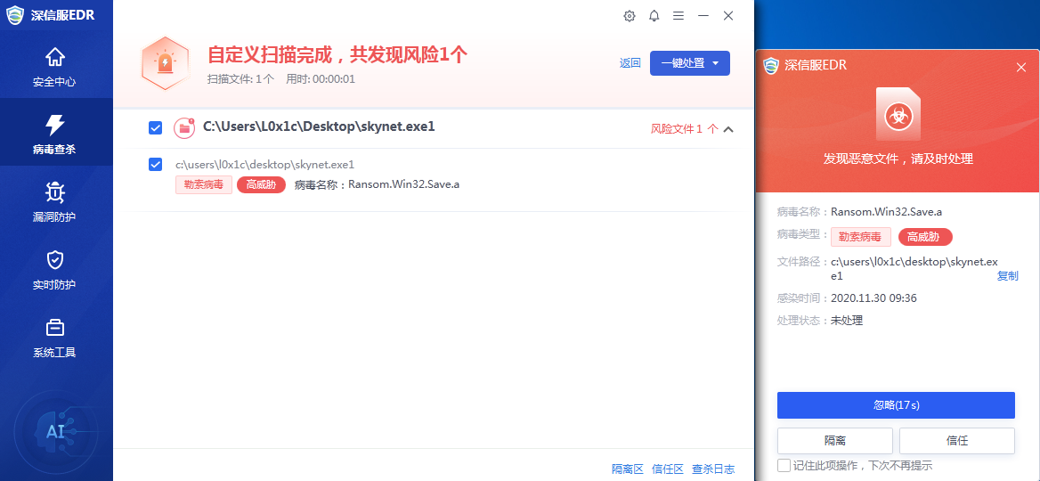Click the 勒索病毒 tag in alert popup
Viewport: 1040px width, 481px height.
click(x=860, y=237)
